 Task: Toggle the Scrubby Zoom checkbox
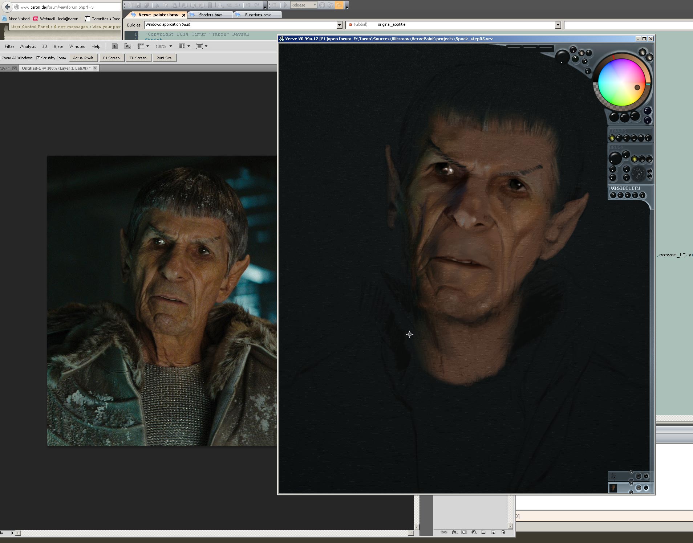click(38, 58)
